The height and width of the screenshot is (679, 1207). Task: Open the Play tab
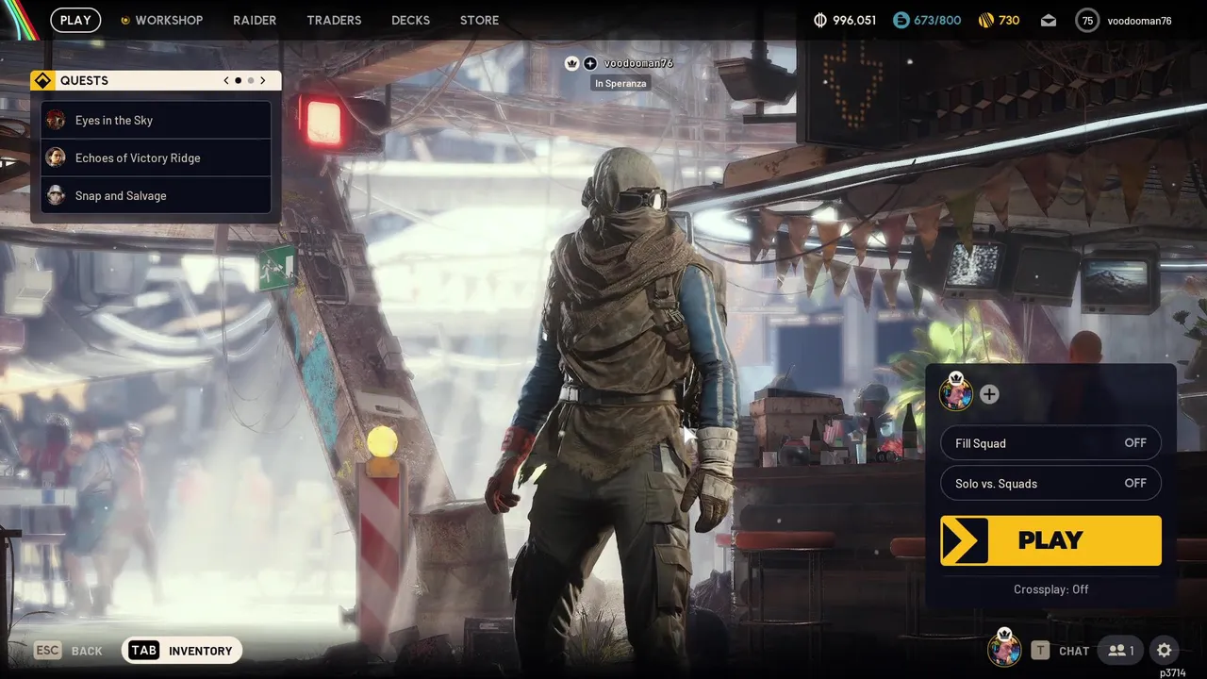(75, 20)
